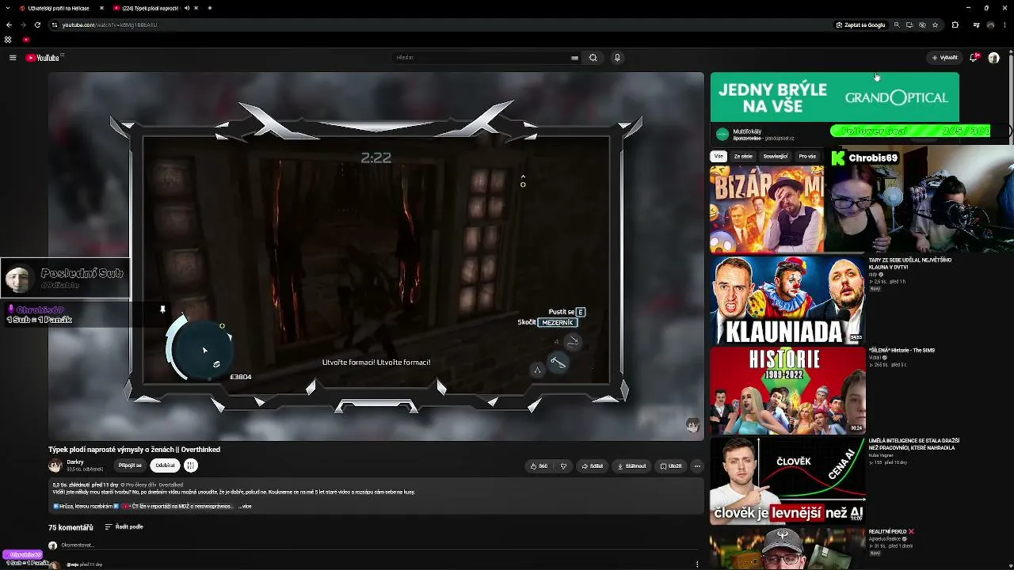Open more actions three-dot menu under video

(697, 466)
